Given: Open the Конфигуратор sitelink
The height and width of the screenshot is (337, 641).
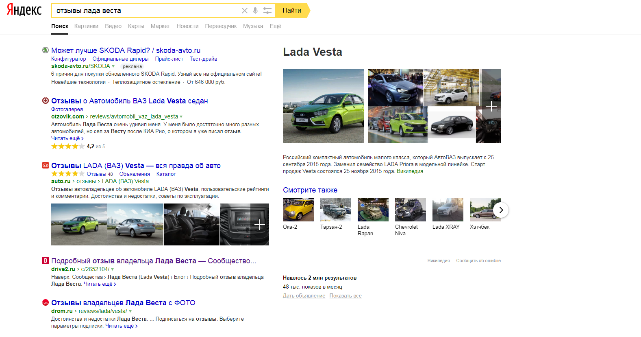Looking at the screenshot, I should coord(69,59).
